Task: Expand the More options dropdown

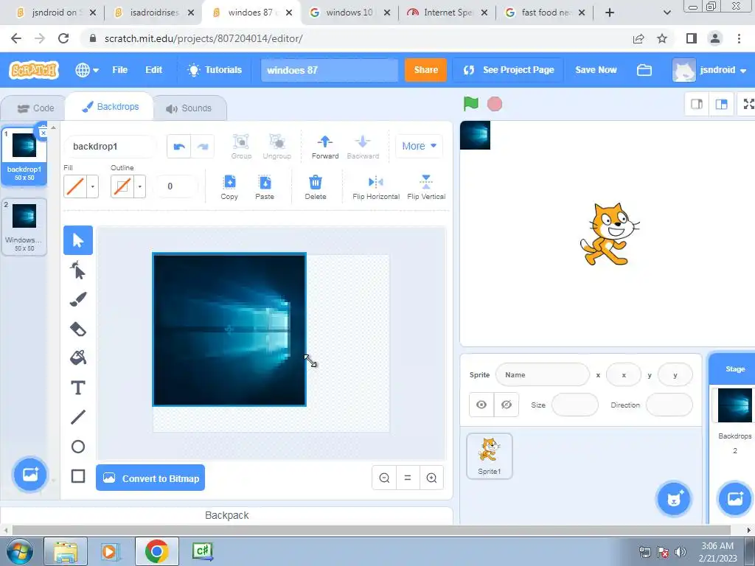Action: (419, 146)
